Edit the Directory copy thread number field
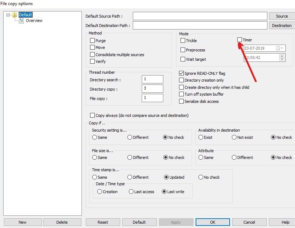This screenshot has height=228, width=295. (x=152, y=88)
